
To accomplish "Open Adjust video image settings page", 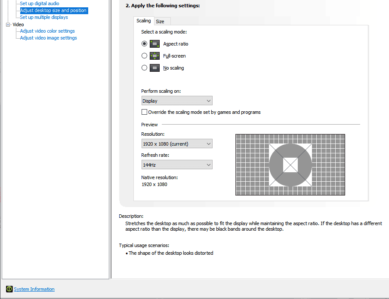I will 49,38.
